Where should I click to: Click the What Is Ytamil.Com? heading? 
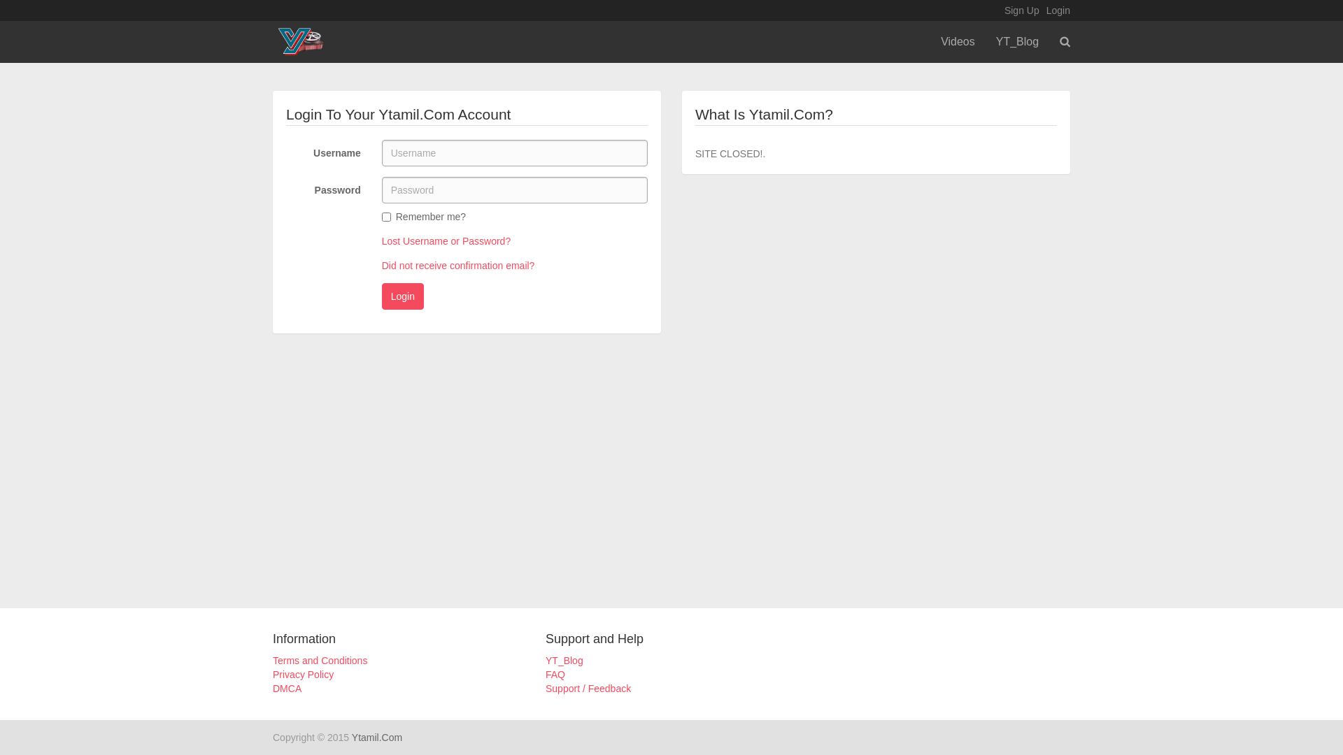click(764, 114)
